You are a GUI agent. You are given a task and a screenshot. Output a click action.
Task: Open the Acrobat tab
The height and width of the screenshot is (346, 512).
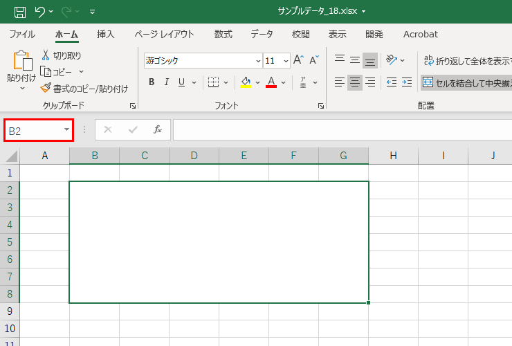421,35
